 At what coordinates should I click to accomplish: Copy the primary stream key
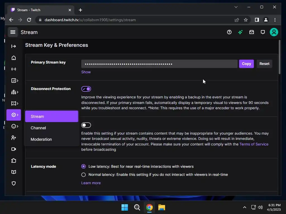246,64
